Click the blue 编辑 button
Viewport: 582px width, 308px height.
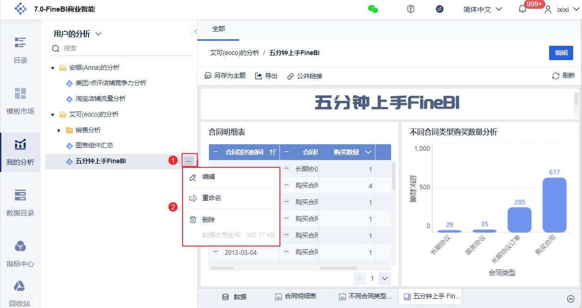pos(561,53)
